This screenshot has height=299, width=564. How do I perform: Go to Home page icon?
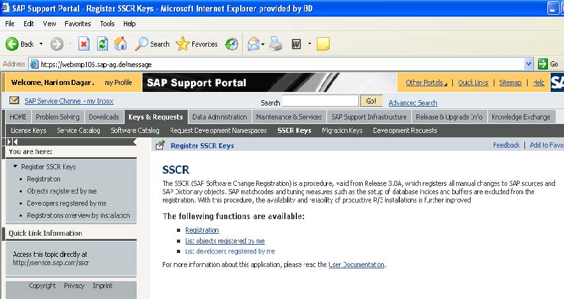point(121,44)
